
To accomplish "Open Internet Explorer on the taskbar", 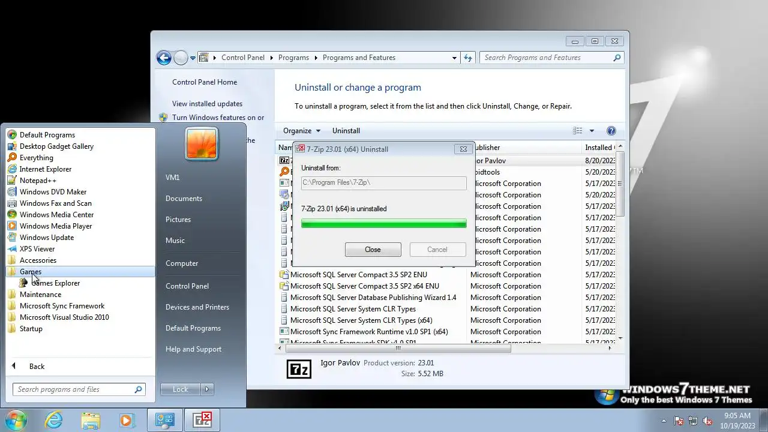I will click(54, 420).
